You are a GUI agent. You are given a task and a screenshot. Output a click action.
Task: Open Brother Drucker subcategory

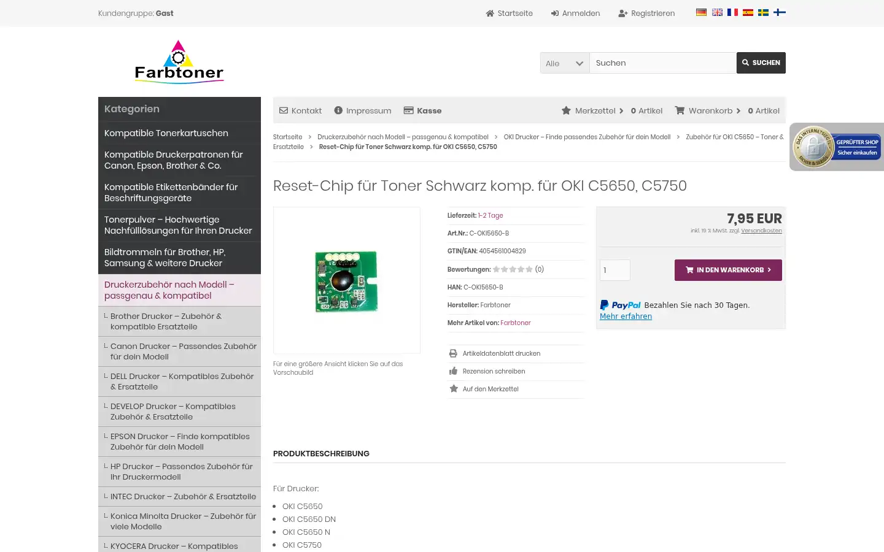[179, 321]
